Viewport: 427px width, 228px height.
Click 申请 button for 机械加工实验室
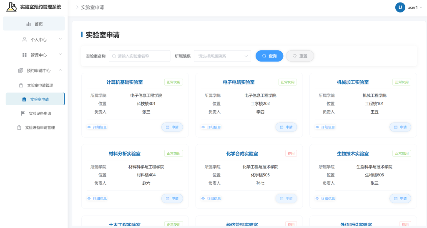(400, 127)
